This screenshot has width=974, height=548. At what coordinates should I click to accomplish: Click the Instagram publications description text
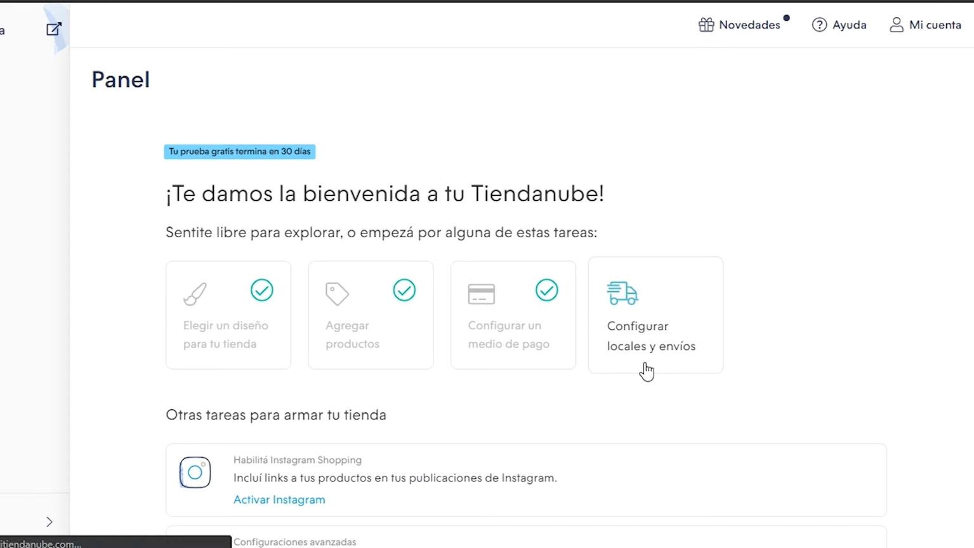(x=395, y=478)
